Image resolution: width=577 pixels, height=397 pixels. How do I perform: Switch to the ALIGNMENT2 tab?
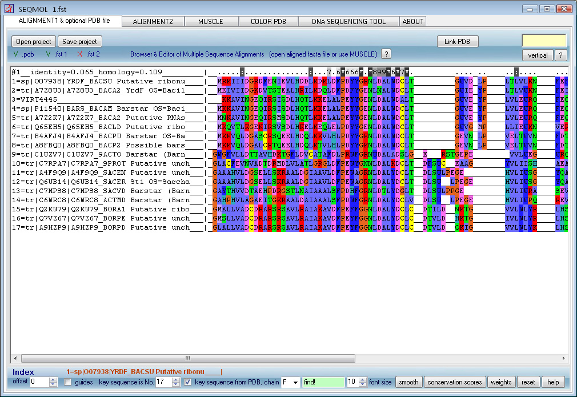153,21
